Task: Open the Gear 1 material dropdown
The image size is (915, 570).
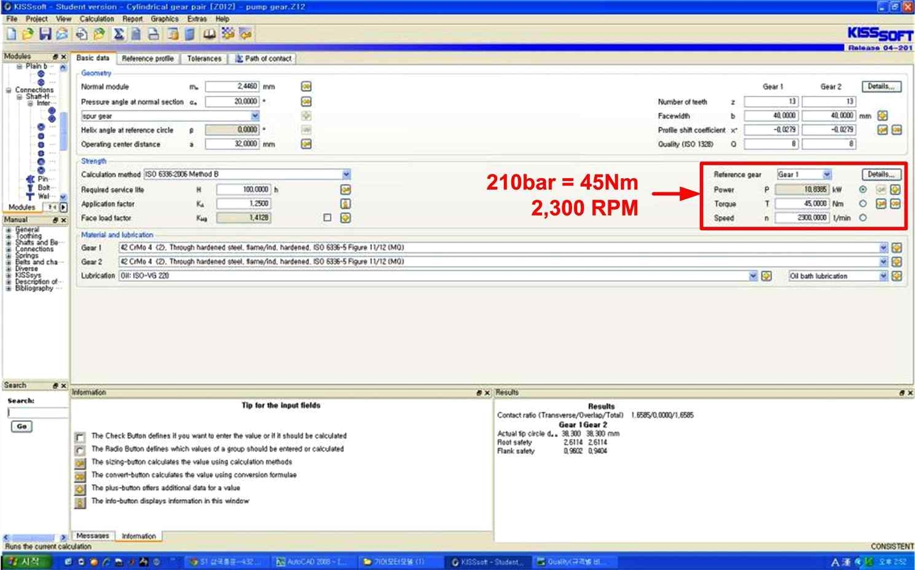Action: point(883,248)
